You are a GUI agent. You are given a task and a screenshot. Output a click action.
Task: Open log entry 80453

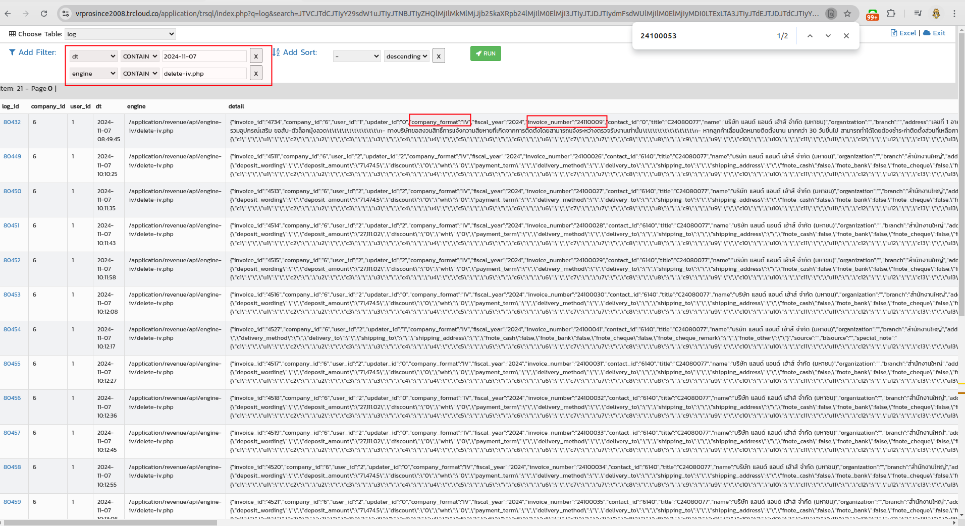point(12,295)
